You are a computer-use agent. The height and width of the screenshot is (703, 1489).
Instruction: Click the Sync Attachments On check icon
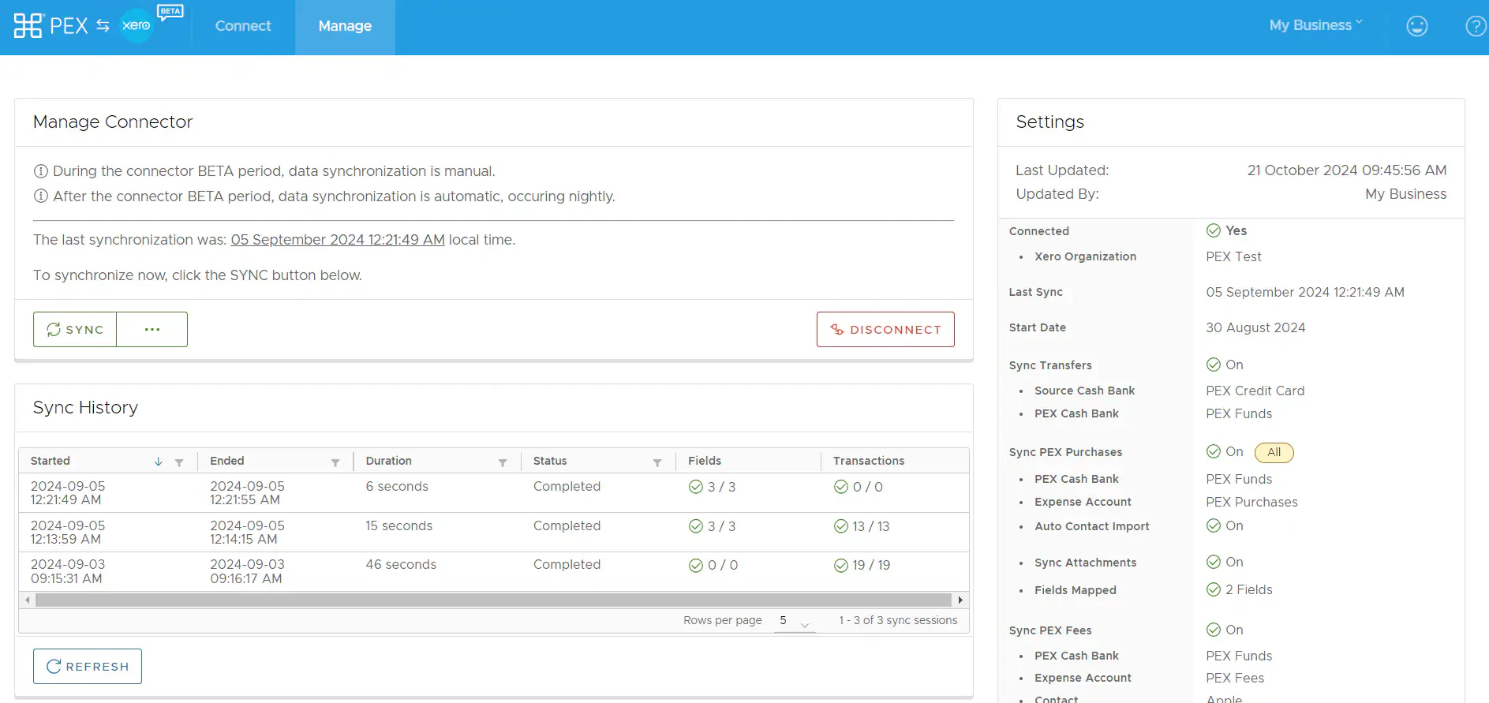pyautogui.click(x=1214, y=562)
